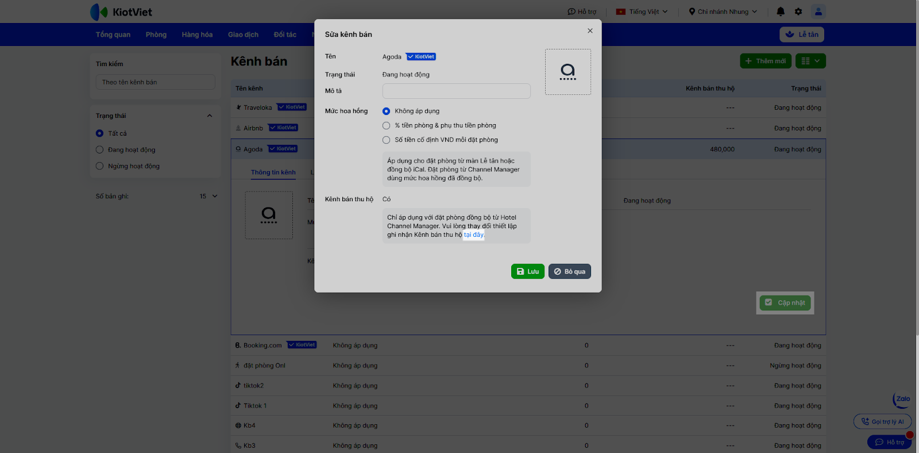Select the Không áp dụng commission option
Viewport: 919px width, 453px height.
click(x=387, y=111)
